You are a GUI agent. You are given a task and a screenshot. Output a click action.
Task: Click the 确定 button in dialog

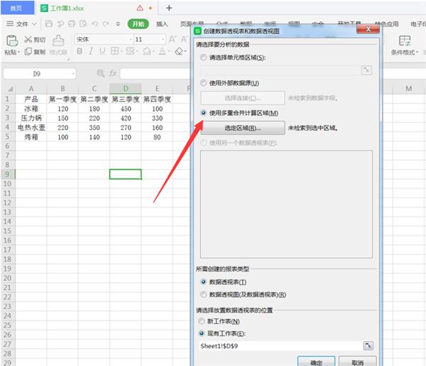pyautogui.click(x=316, y=362)
